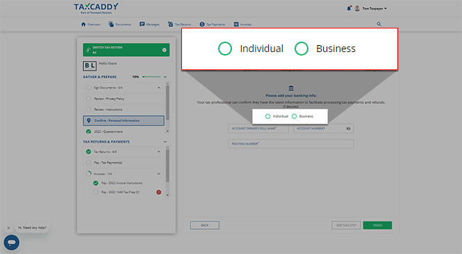Collapse the Tax Returns 4/4 group

(159, 151)
